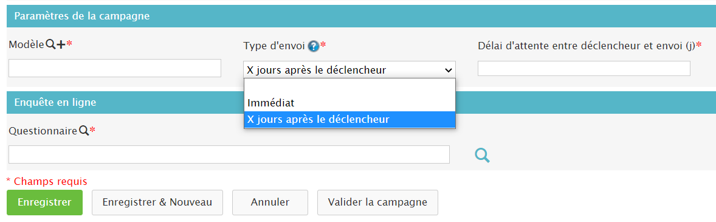Viewport: 716px width, 222px height.
Task: Focus the Modèle text field
Action: pyautogui.click(x=115, y=68)
